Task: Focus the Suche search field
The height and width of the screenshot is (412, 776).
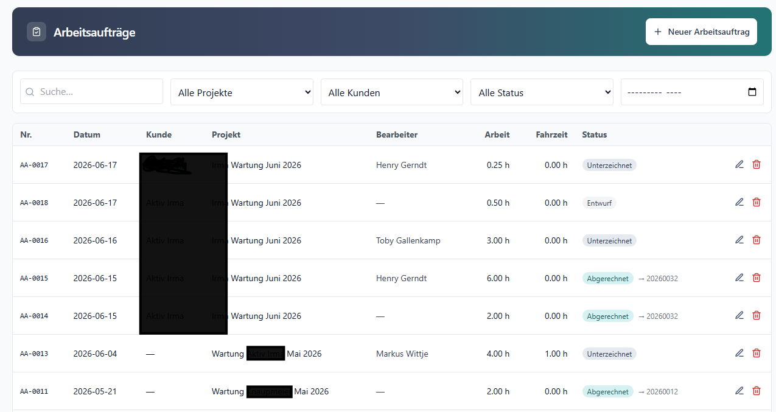Action: pyautogui.click(x=91, y=91)
